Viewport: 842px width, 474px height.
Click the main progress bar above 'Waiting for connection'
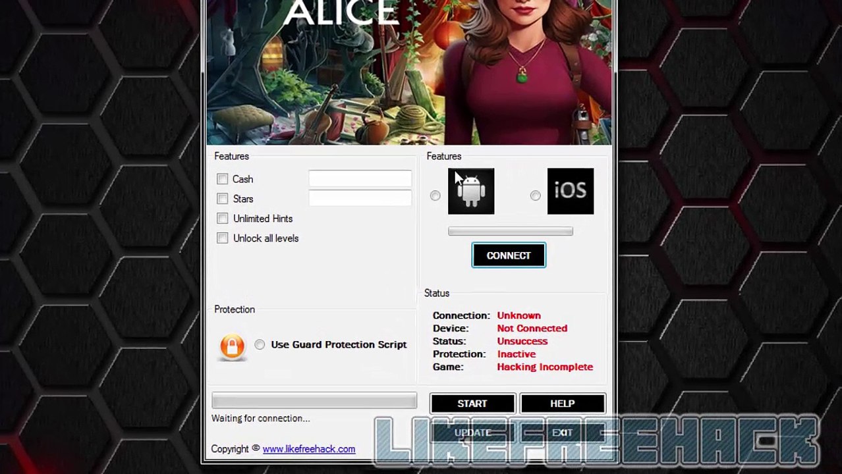(x=314, y=400)
